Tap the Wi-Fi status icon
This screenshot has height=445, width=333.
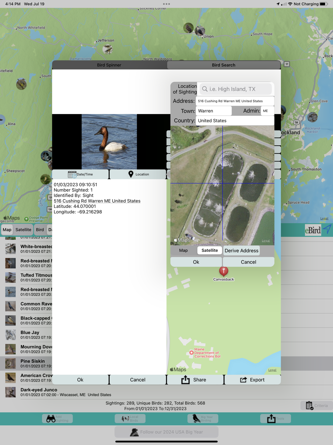click(290, 4)
